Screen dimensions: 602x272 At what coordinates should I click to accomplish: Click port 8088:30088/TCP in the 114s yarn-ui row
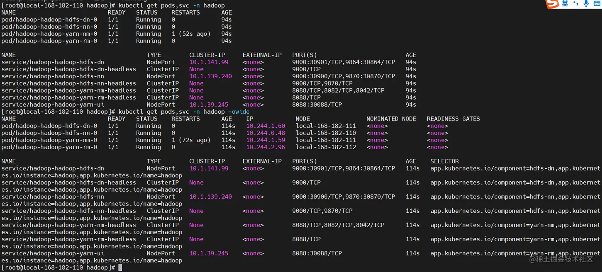click(x=317, y=253)
